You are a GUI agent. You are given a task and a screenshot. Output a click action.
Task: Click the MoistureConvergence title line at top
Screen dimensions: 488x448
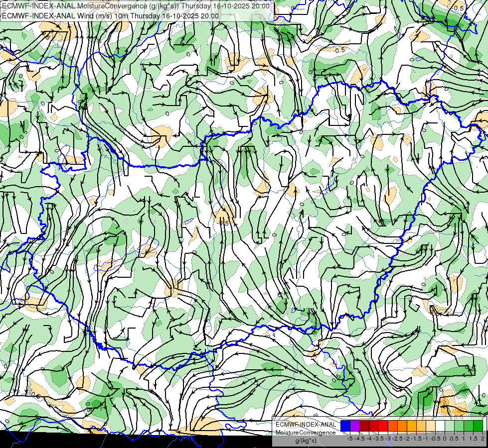tap(136, 6)
